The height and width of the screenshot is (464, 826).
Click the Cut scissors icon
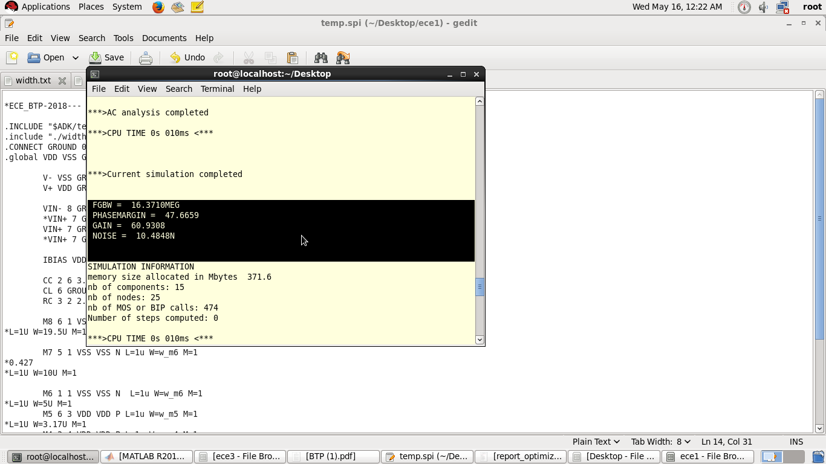point(249,57)
